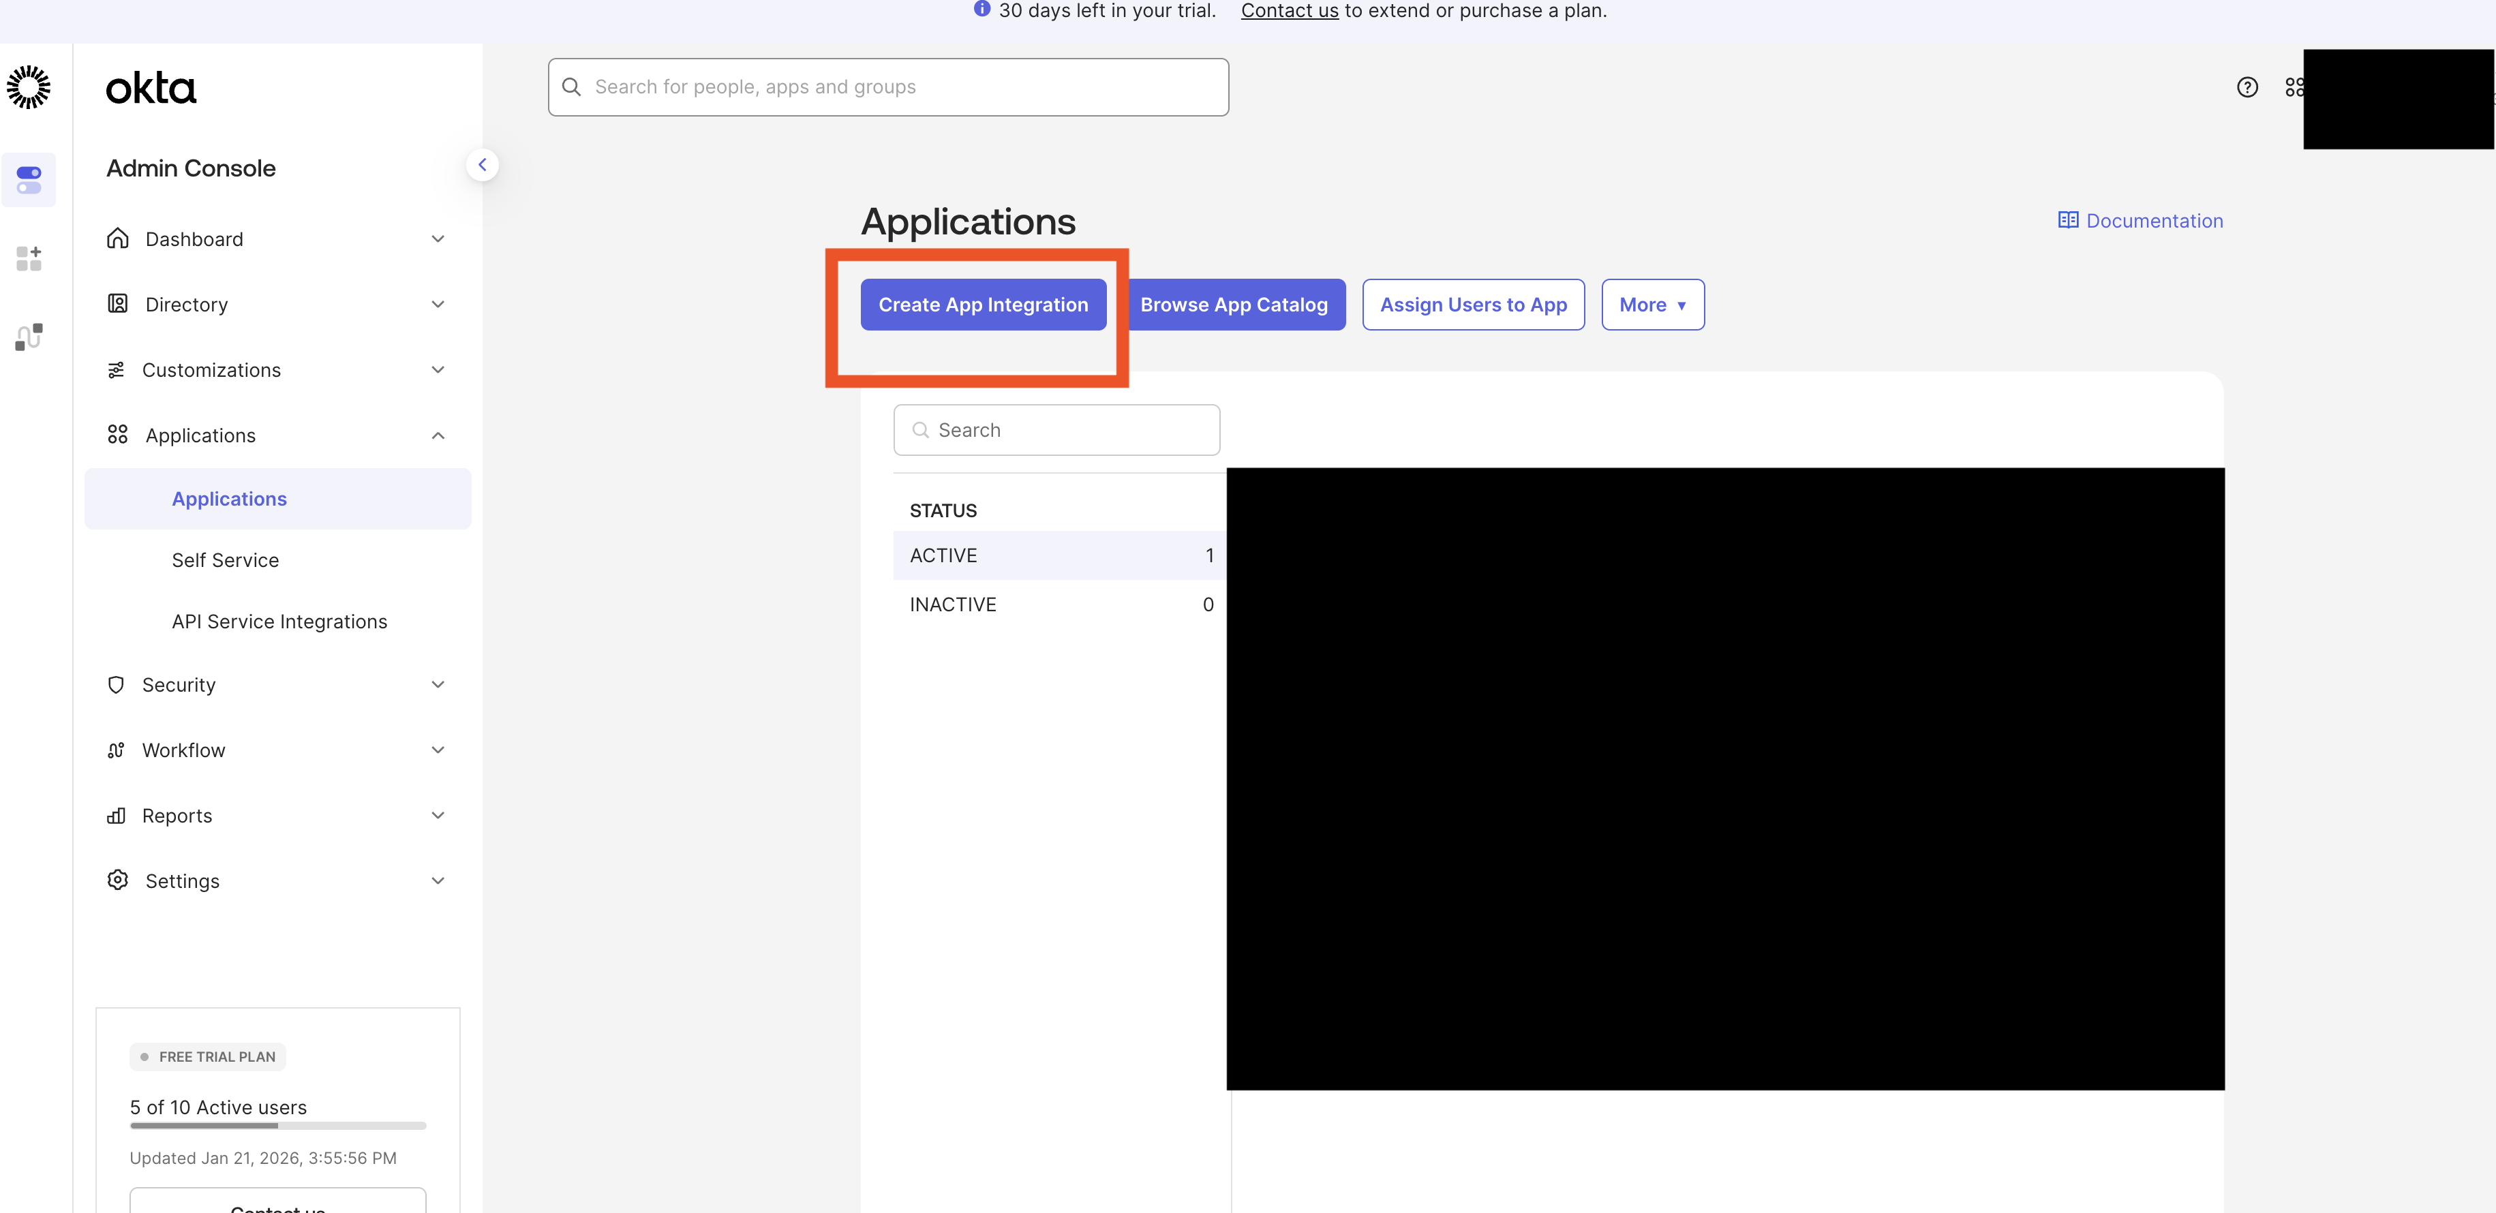Image resolution: width=2496 pixels, height=1213 pixels.
Task: Open the app launcher from the left rail
Action: 28,257
